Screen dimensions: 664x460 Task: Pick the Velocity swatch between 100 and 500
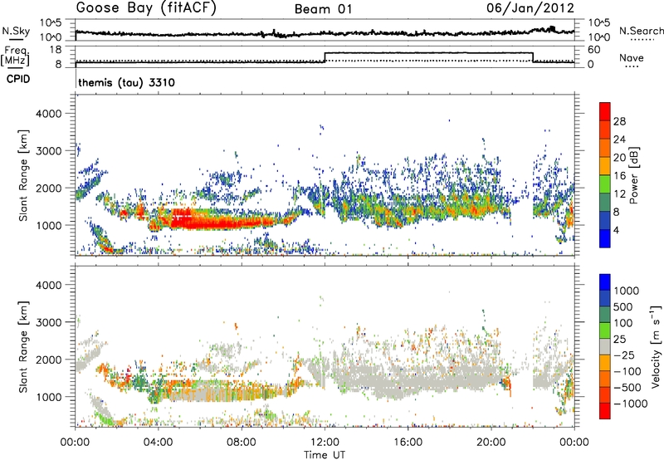[605, 315]
